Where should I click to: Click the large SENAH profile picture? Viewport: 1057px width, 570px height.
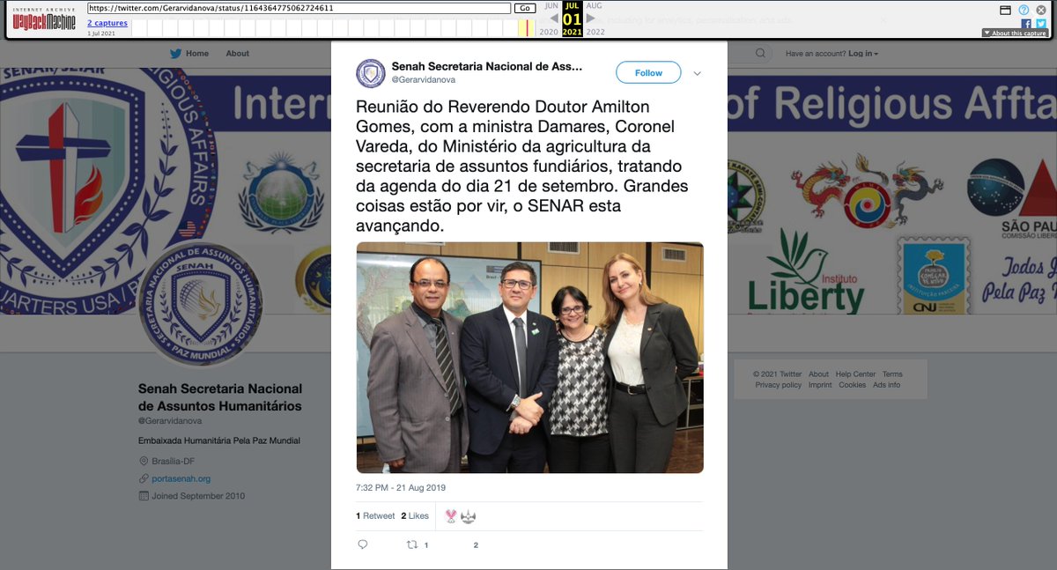click(200, 304)
